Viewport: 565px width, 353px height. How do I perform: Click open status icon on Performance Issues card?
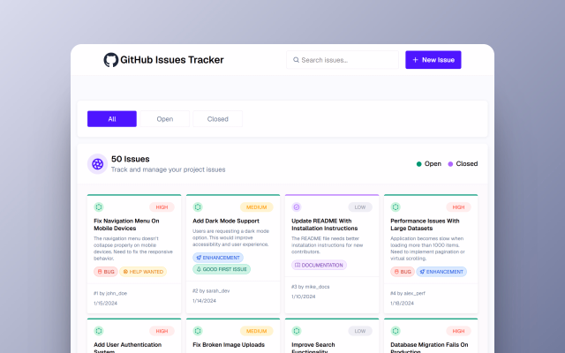point(395,207)
